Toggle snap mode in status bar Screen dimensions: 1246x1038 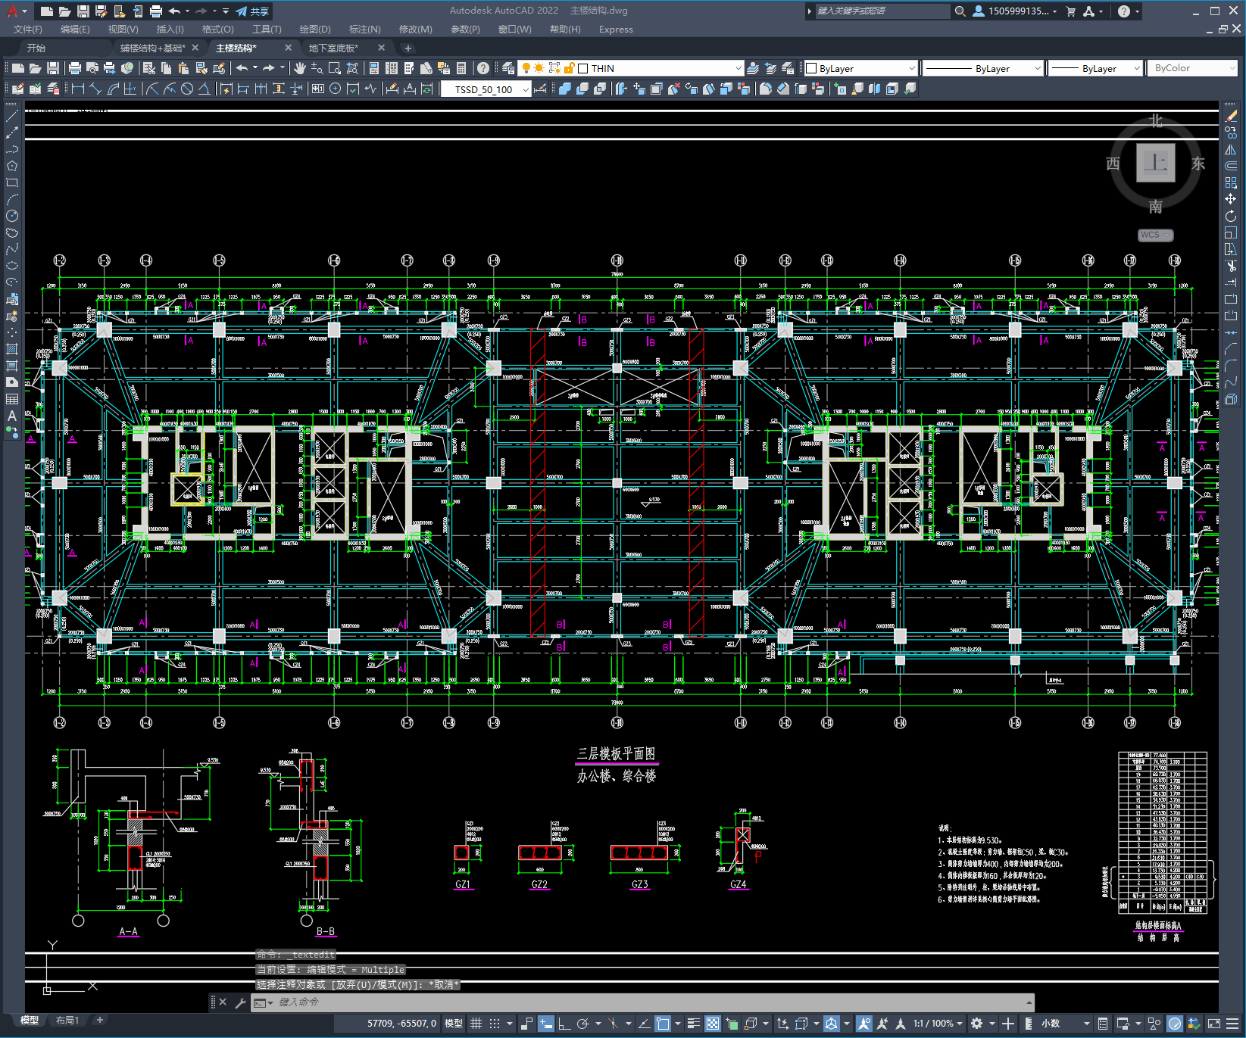click(x=495, y=1024)
